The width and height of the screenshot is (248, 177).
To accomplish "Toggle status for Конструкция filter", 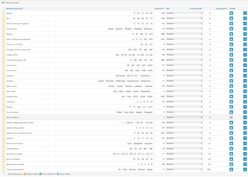I will [x=231, y=29].
